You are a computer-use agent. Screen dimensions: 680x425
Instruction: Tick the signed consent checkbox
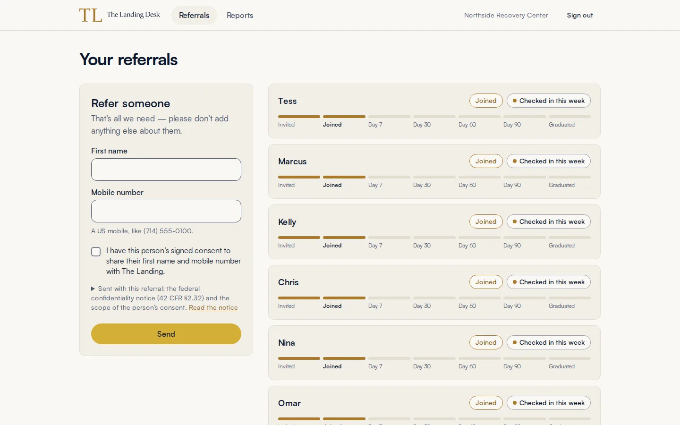96,252
